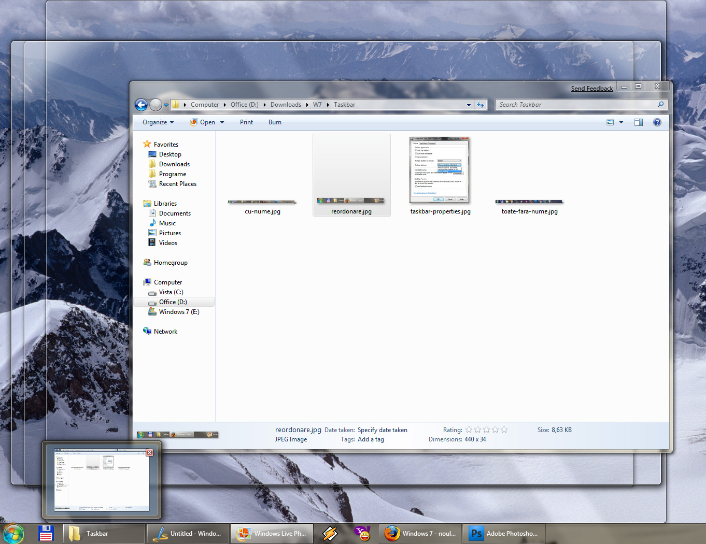706x544 pixels.
Task: Click Print in the toolbar
Action: tap(246, 122)
